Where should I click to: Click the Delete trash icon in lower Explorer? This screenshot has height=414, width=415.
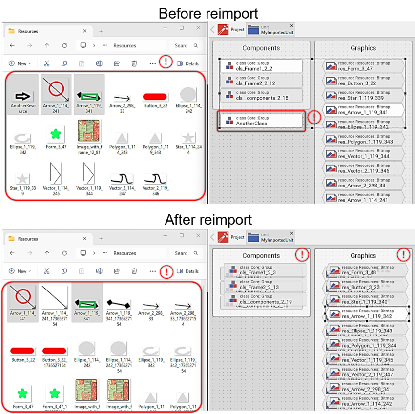[134, 271]
